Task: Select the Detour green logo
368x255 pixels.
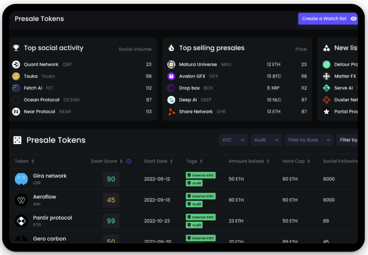Action: tap(326, 64)
